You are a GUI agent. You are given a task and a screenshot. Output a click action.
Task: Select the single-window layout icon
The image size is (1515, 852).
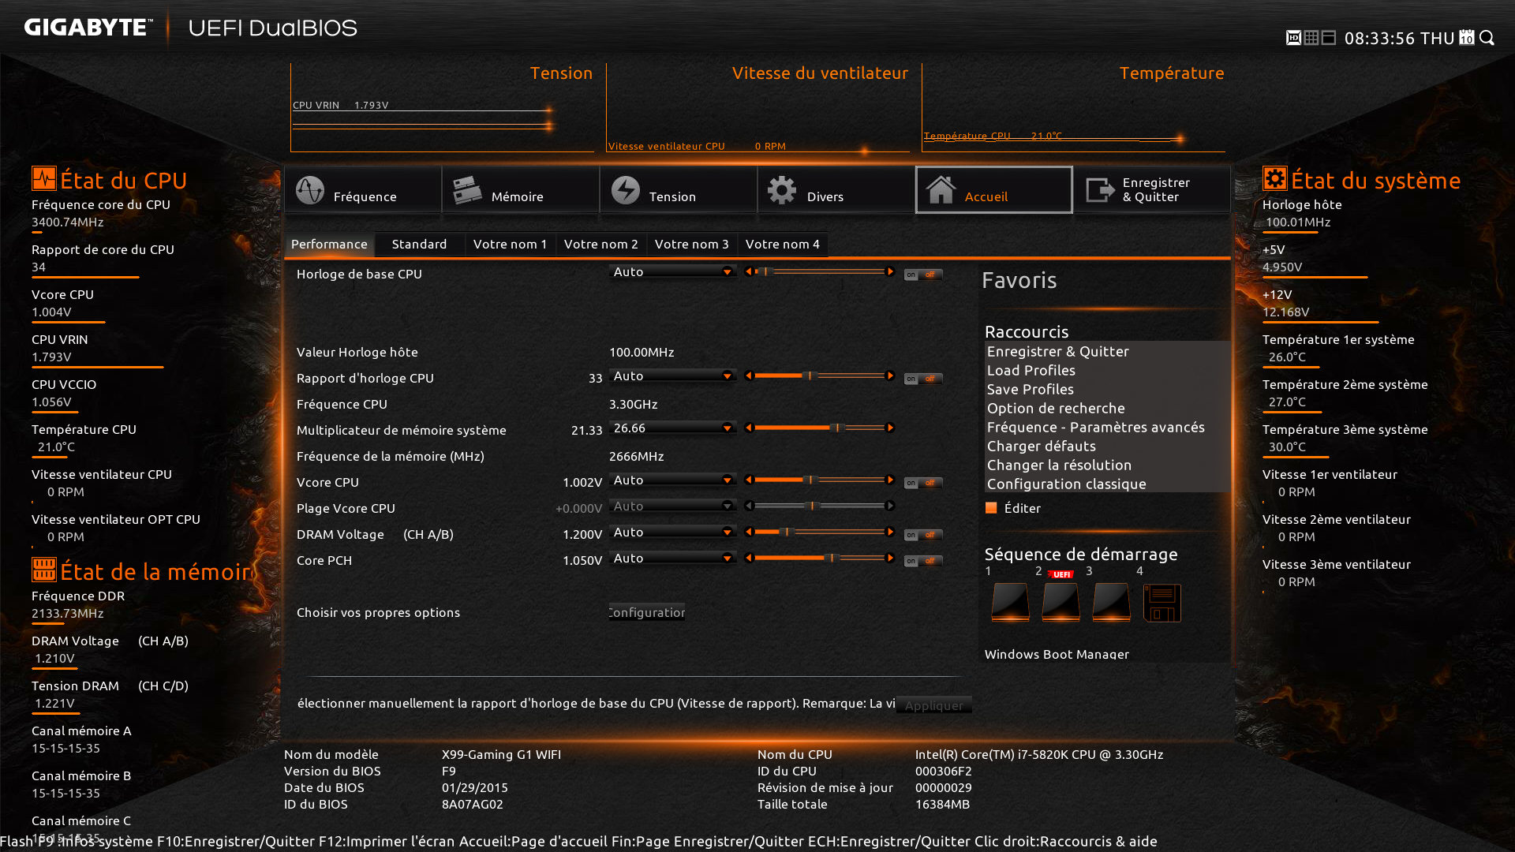[1329, 38]
